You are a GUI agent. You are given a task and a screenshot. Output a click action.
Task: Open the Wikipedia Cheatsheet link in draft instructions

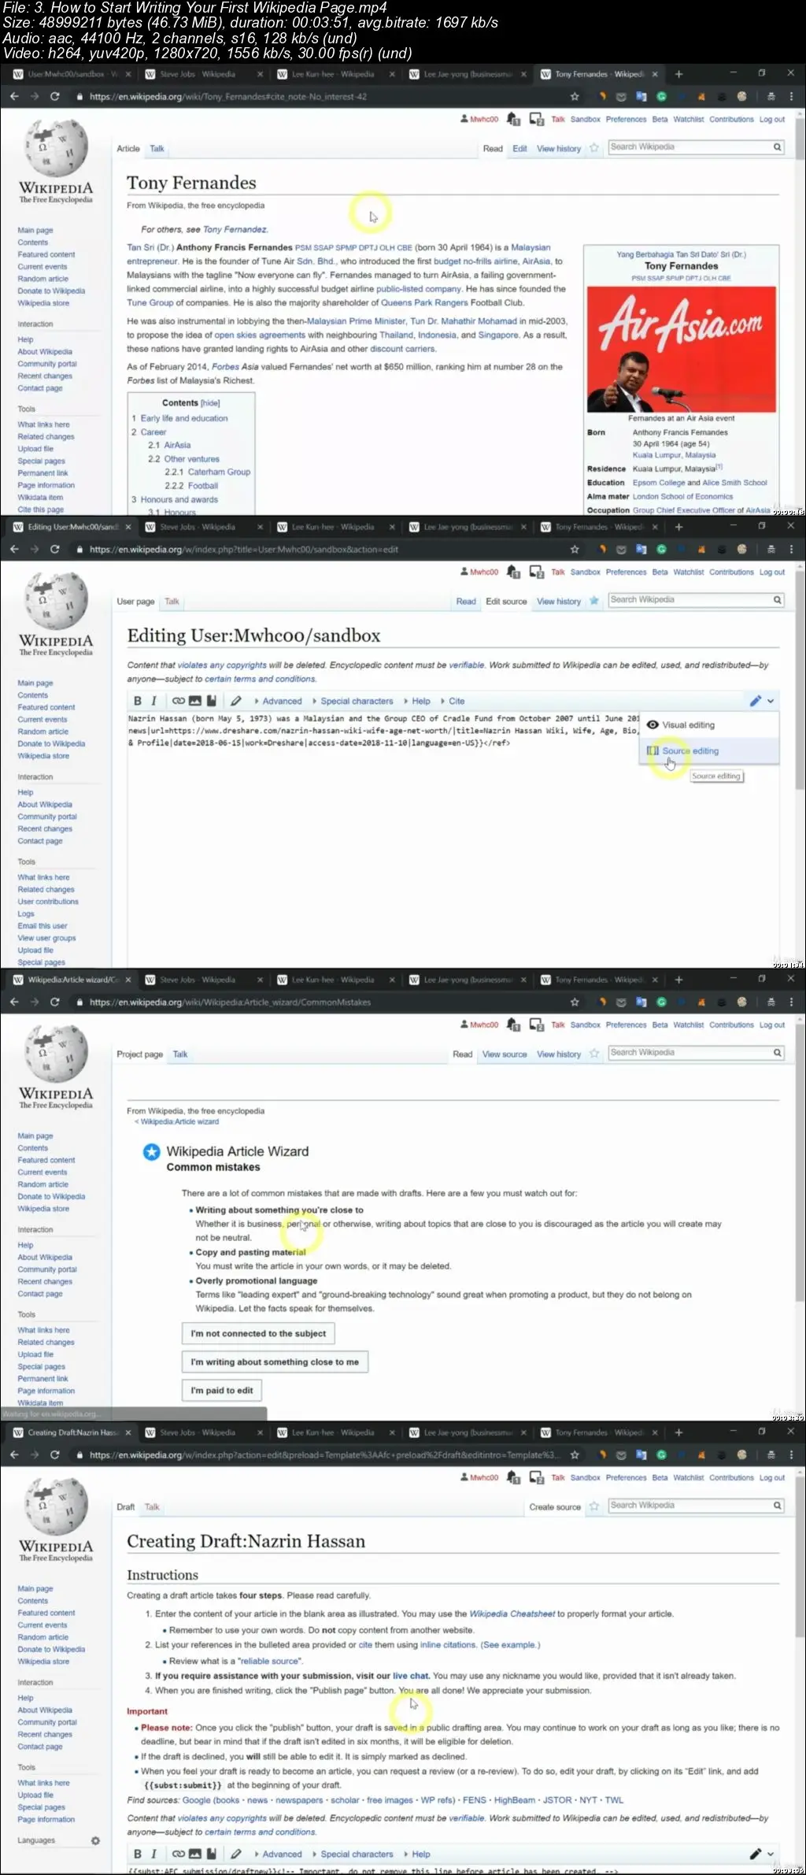tap(512, 1614)
